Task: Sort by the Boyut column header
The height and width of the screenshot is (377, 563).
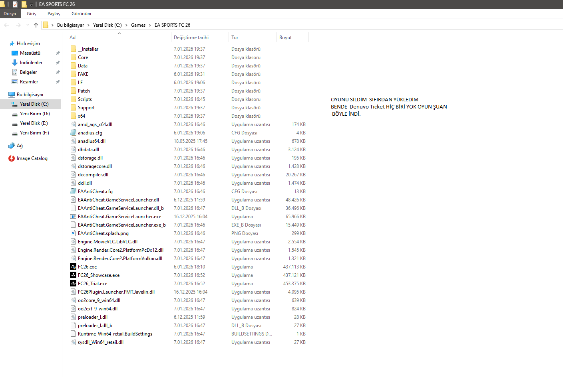Action: click(x=285, y=38)
